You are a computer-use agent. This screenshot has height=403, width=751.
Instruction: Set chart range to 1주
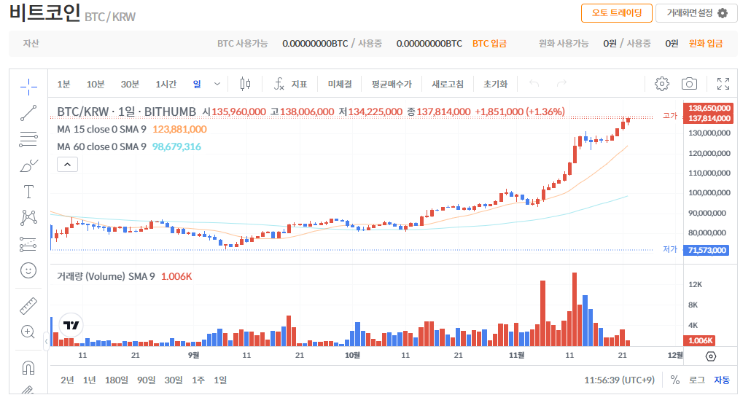pos(198,380)
